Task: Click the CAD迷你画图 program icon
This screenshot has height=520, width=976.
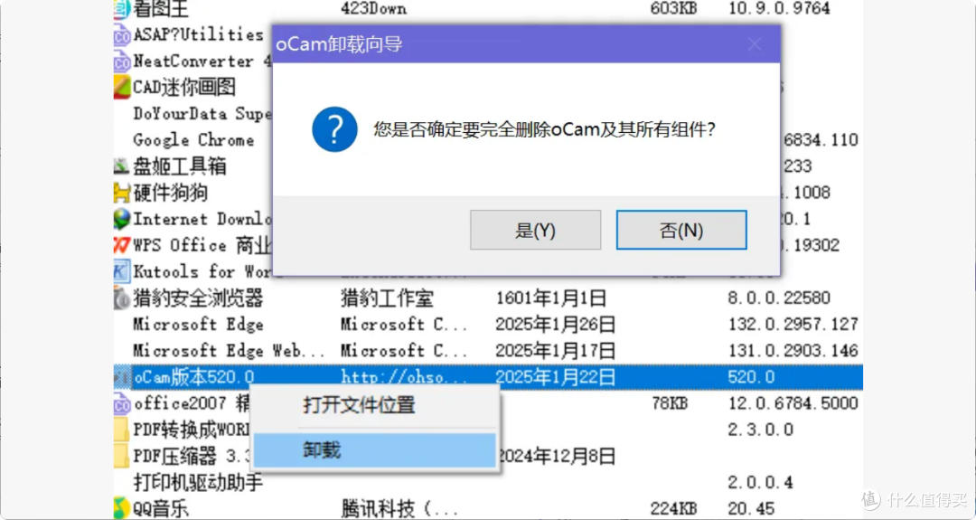Action: pyautogui.click(x=122, y=88)
